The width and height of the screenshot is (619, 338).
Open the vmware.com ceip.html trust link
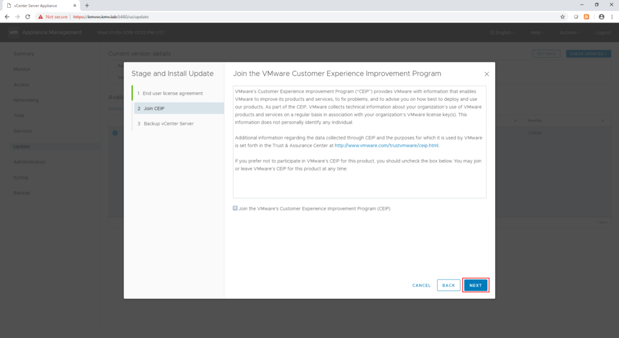(x=386, y=145)
